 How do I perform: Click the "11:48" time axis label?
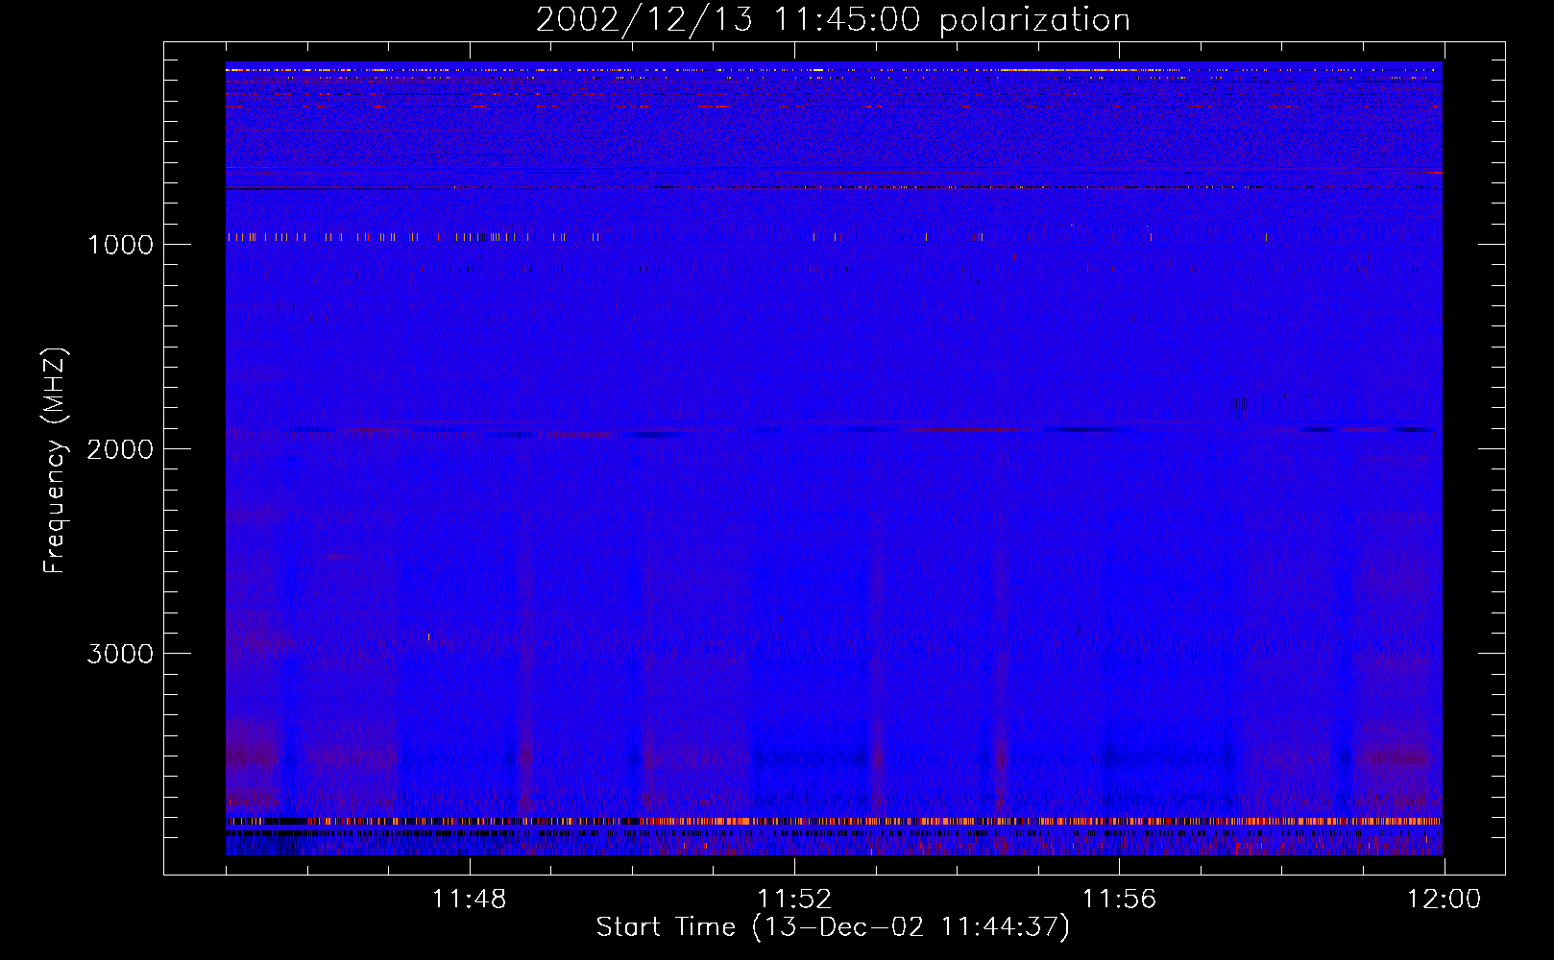click(469, 900)
